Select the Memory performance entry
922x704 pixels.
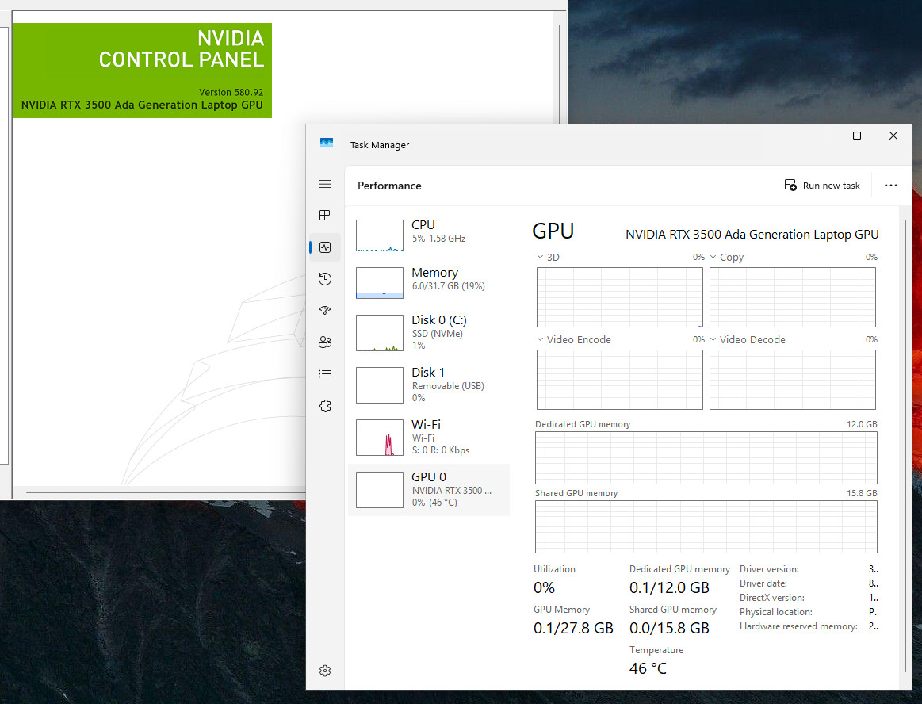[429, 282]
